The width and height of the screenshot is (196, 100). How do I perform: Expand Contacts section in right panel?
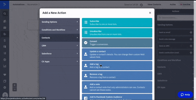(175, 67)
